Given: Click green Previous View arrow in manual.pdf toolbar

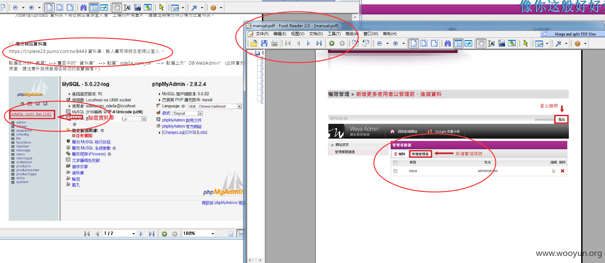Looking at the screenshot, I should (x=332, y=43).
